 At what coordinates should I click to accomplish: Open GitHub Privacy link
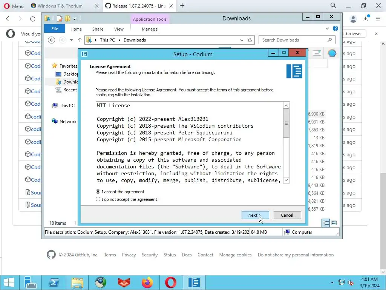tap(129, 255)
